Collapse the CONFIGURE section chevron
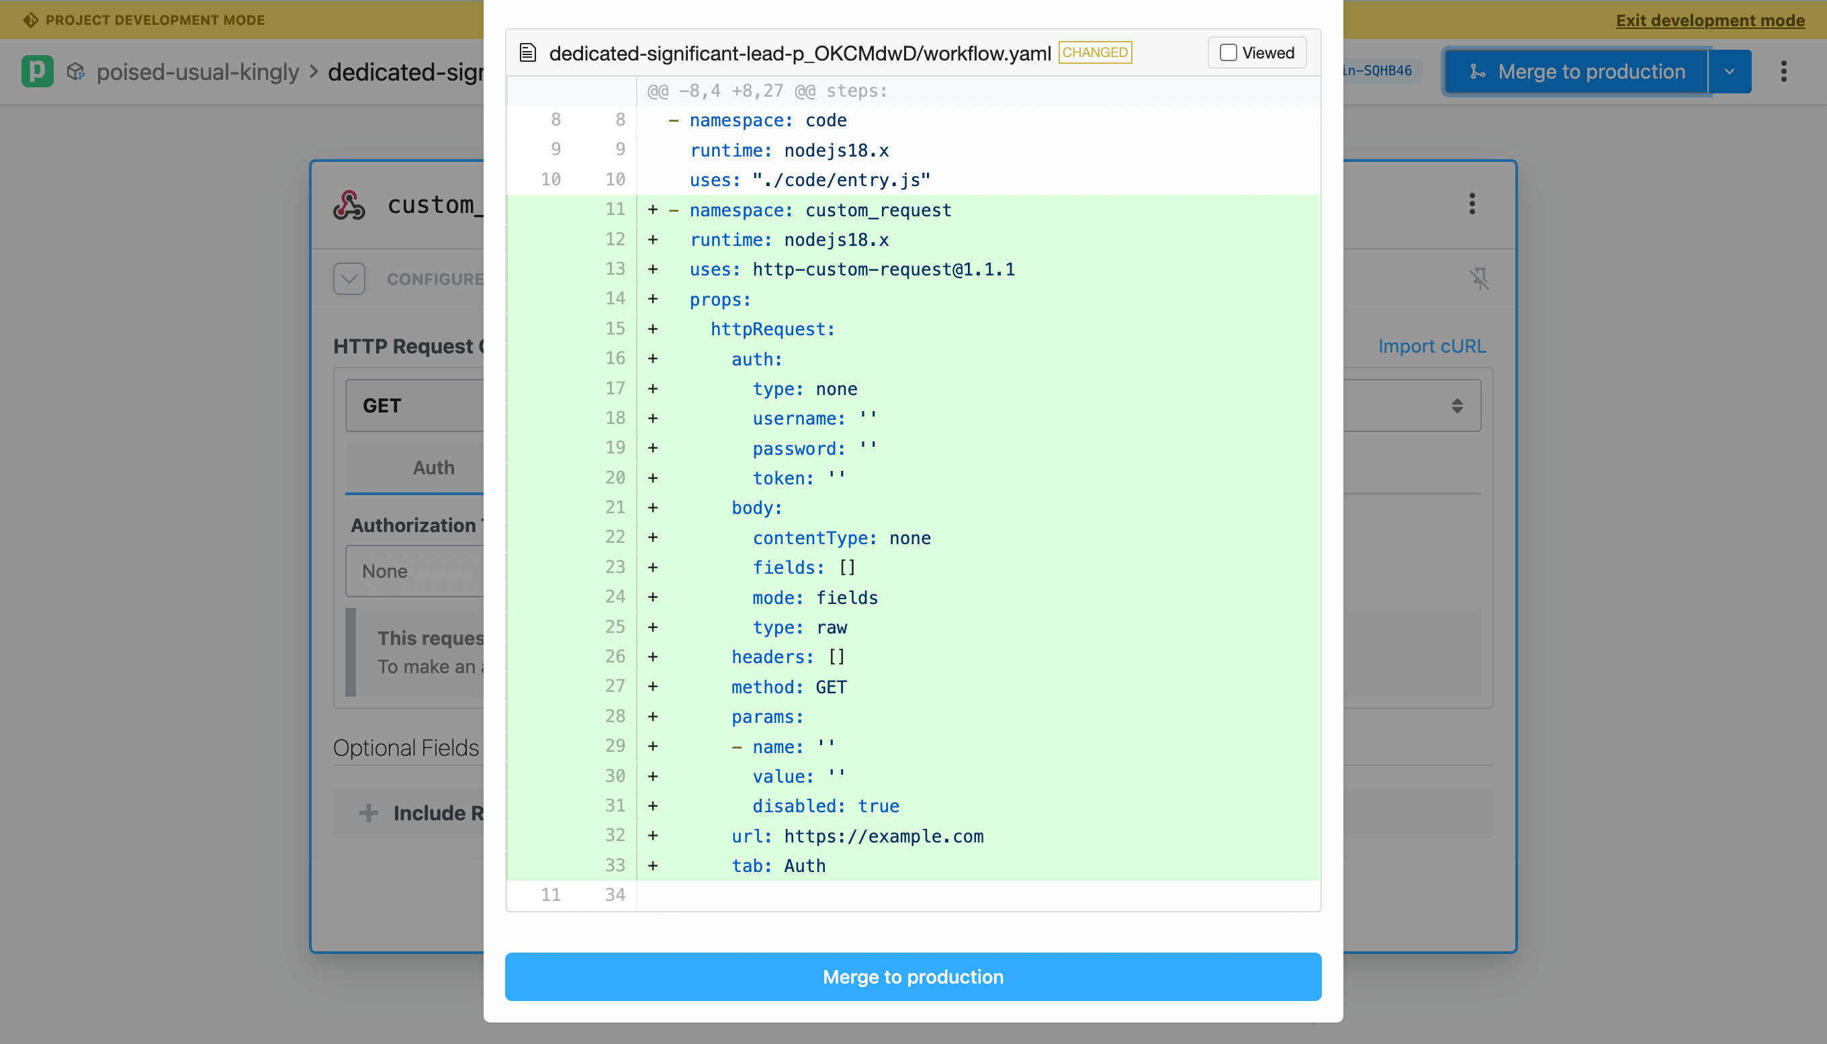Viewport: 1827px width, 1044px height. coord(349,278)
